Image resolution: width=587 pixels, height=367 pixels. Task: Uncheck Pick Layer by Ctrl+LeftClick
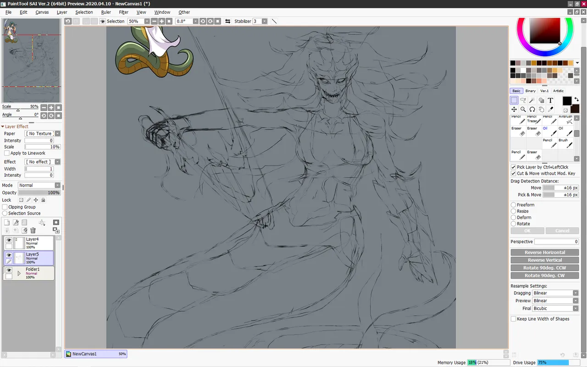514,167
